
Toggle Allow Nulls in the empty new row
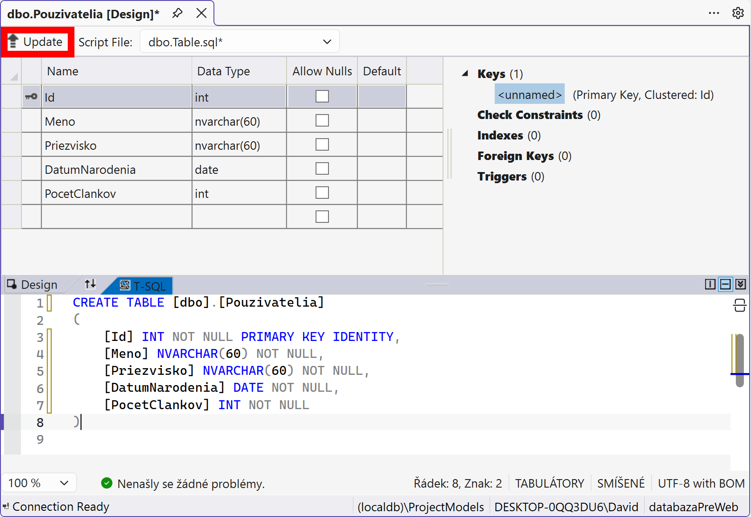click(322, 217)
